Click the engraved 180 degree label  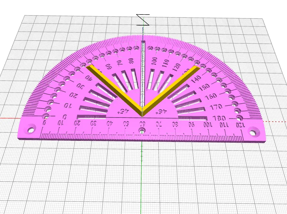click(219, 118)
